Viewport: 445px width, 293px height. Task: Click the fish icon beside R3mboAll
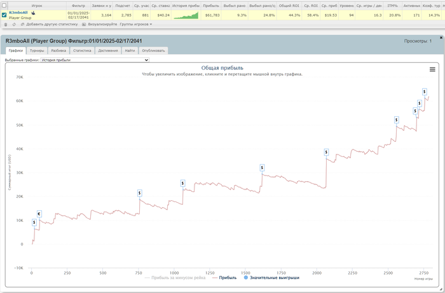pos(33,13)
